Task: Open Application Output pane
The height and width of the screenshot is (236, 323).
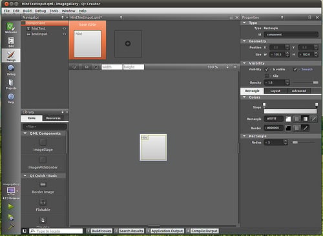Action: pos(165,231)
